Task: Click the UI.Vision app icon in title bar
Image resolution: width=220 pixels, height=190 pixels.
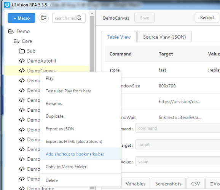Action: (x=7, y=5)
